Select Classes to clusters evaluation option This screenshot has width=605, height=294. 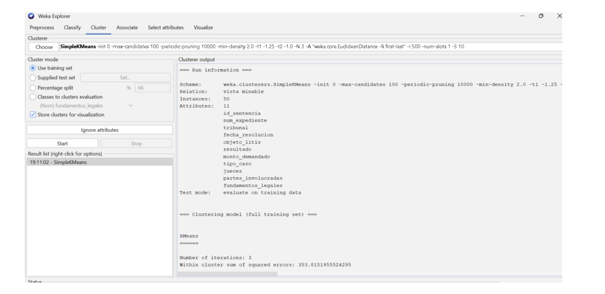(x=33, y=97)
